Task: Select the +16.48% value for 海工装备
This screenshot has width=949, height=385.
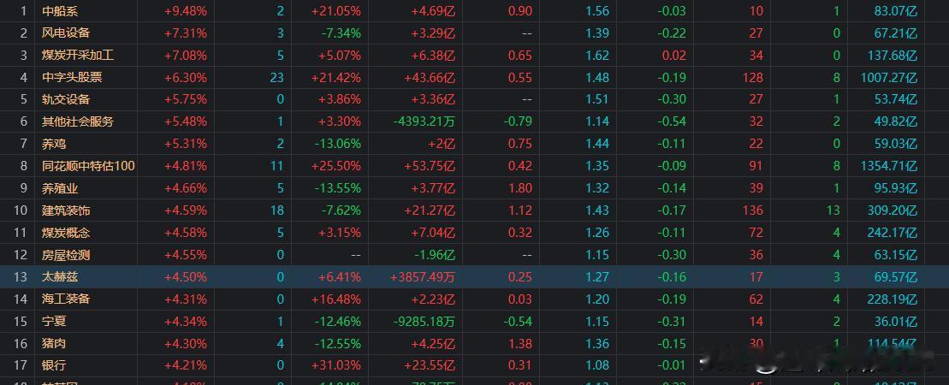Action: coord(336,299)
